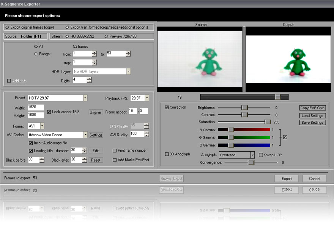Click the Leading title duration field
Screen dimensions: 334x227
(76, 150)
